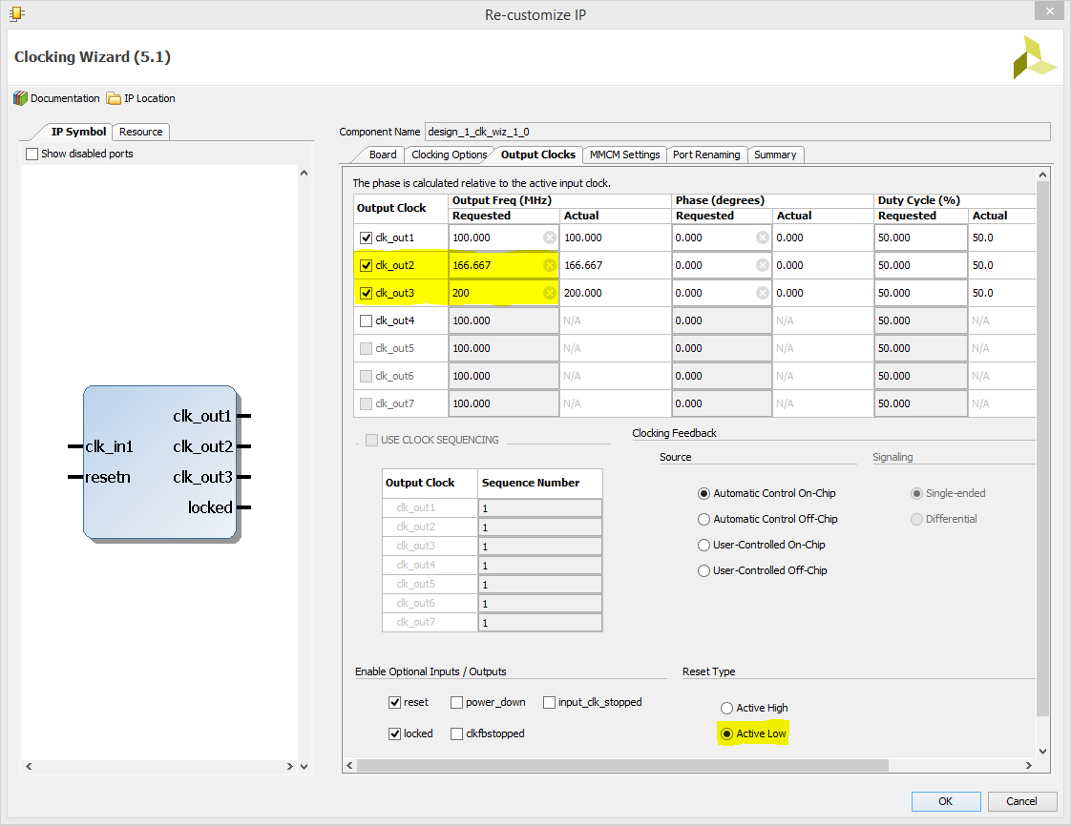The height and width of the screenshot is (826, 1071).
Task: Select Active Low reset type
Action: [x=726, y=733]
